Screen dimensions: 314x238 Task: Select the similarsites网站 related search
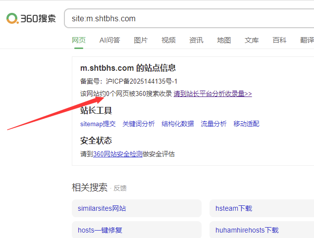pyautogui.click(x=102, y=208)
